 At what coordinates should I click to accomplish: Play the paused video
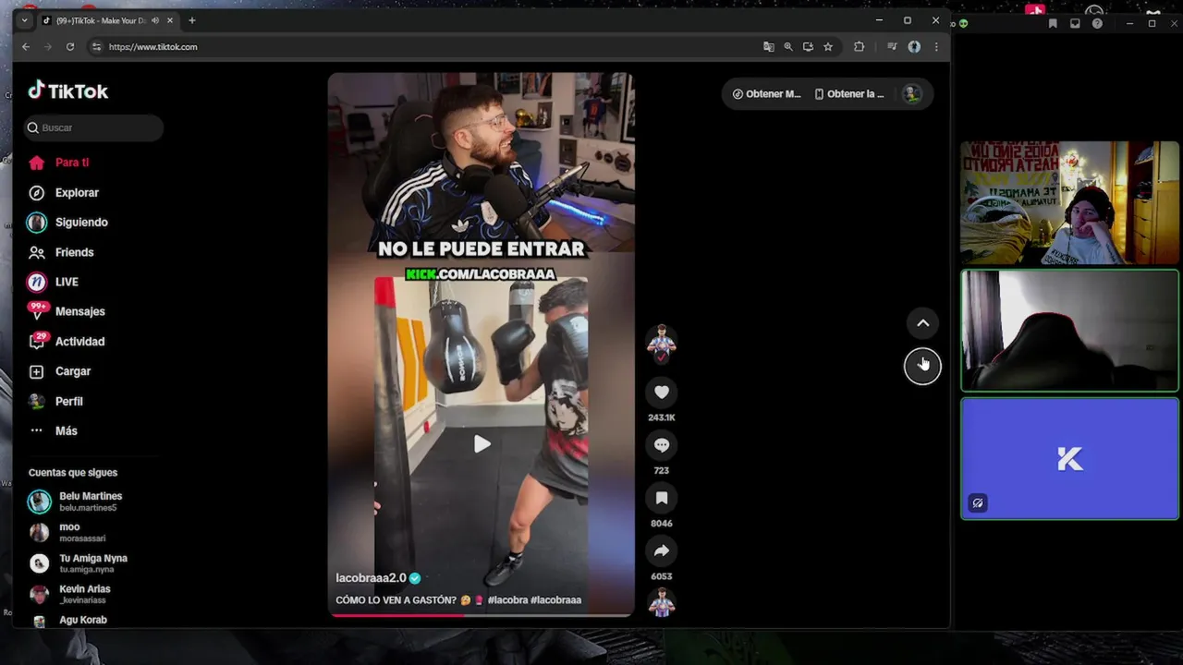pyautogui.click(x=482, y=444)
